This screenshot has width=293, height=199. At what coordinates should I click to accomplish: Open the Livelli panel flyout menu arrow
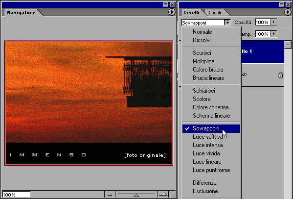(288, 12)
